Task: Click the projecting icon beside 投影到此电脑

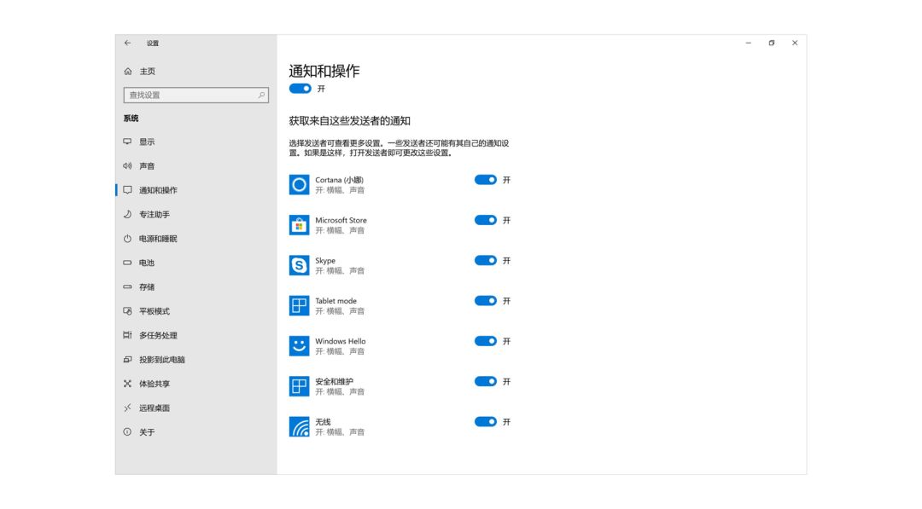Action: [127, 359]
